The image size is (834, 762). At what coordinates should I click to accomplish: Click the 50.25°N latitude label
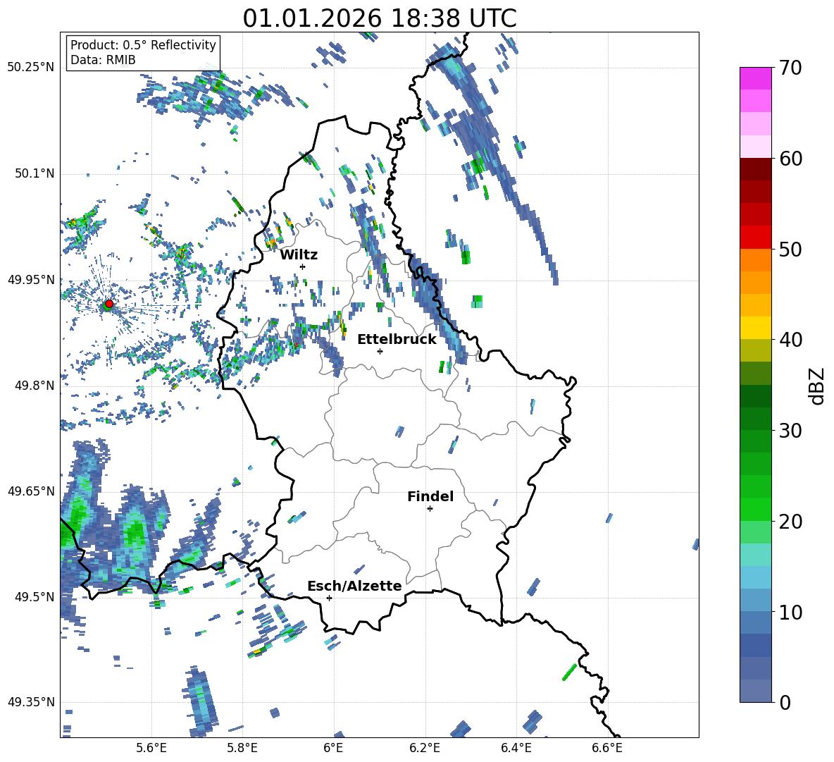point(31,67)
